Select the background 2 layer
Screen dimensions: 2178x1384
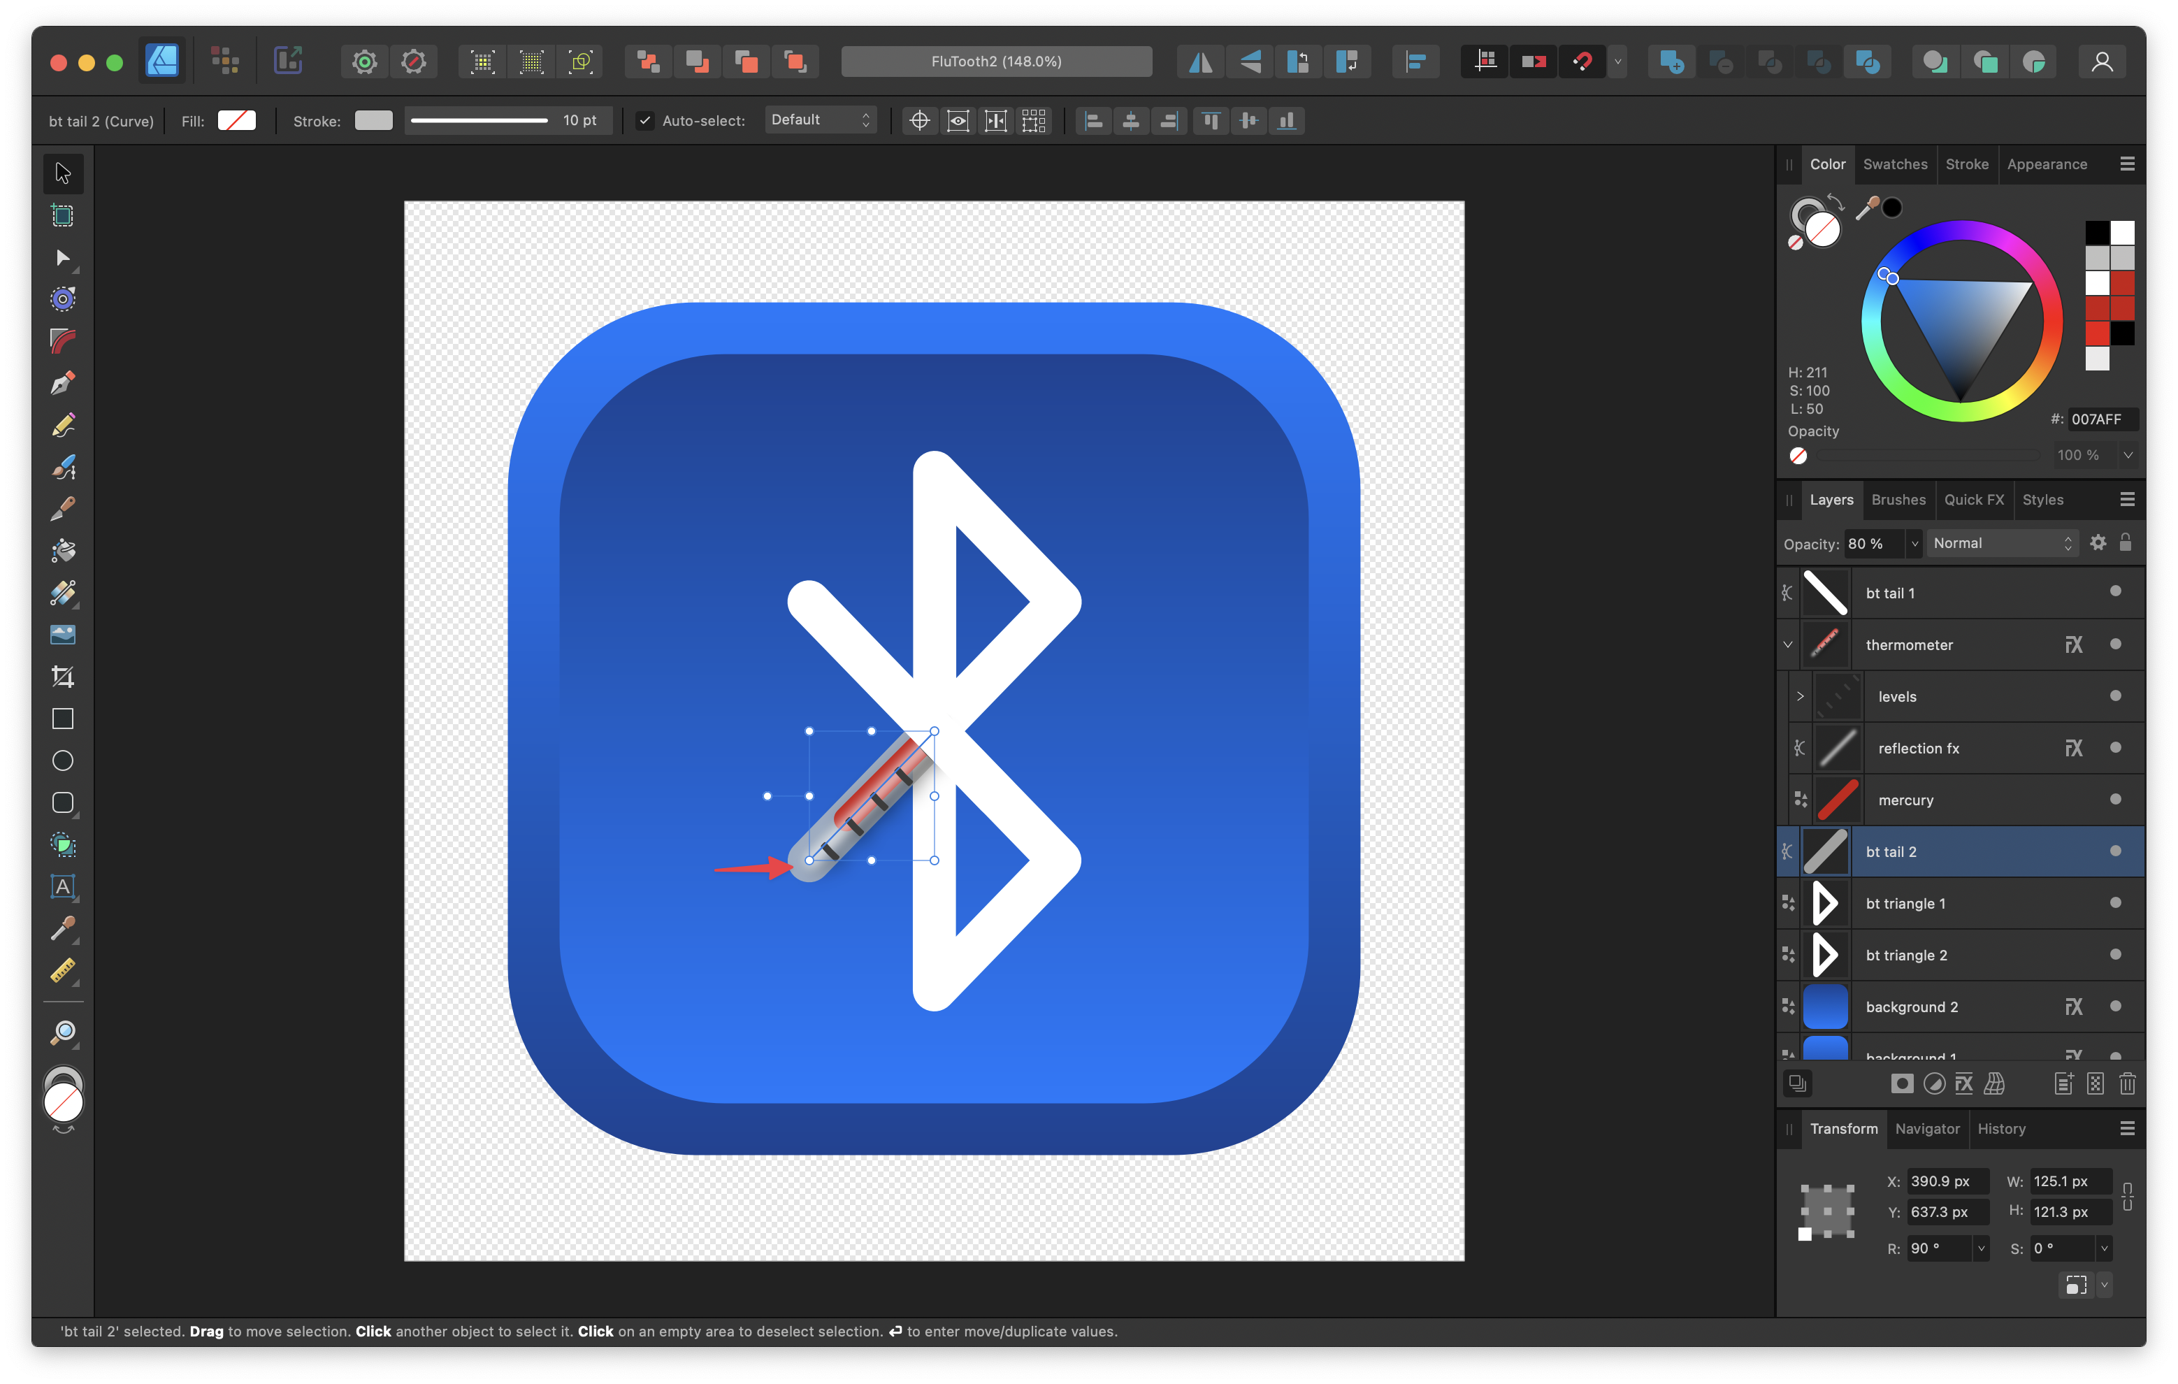click(1961, 1007)
